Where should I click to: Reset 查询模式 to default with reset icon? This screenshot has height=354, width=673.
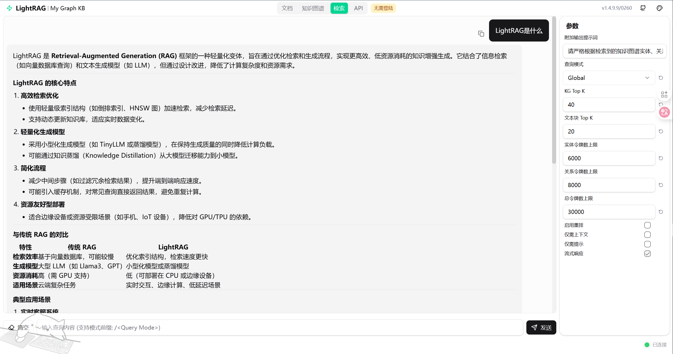coord(661,78)
